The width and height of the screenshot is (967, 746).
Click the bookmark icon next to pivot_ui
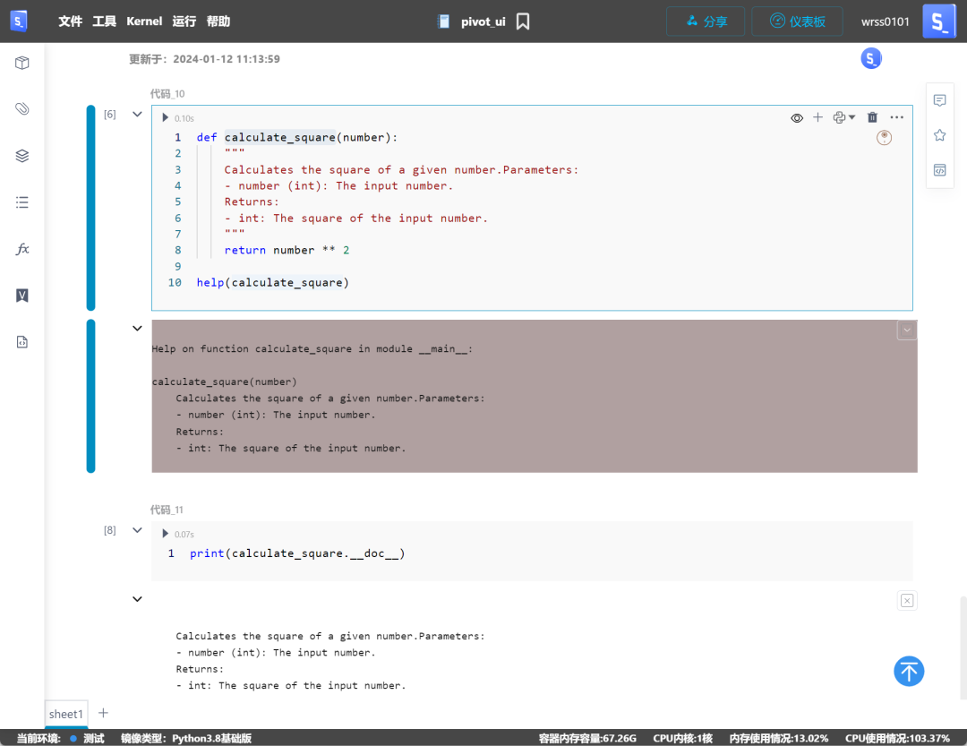[x=523, y=21]
